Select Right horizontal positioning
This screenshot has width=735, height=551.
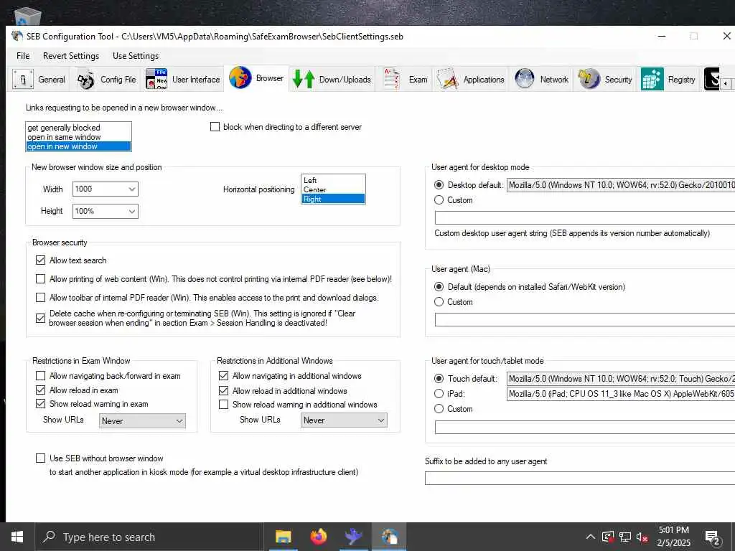click(x=333, y=199)
